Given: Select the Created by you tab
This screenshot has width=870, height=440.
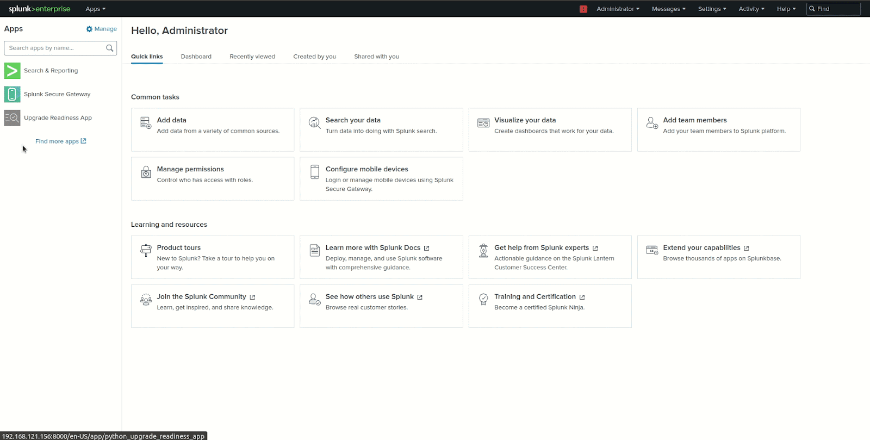Looking at the screenshot, I should pyautogui.click(x=315, y=57).
